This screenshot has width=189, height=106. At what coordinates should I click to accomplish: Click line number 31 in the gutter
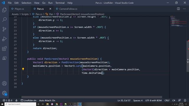tap(15, 59)
